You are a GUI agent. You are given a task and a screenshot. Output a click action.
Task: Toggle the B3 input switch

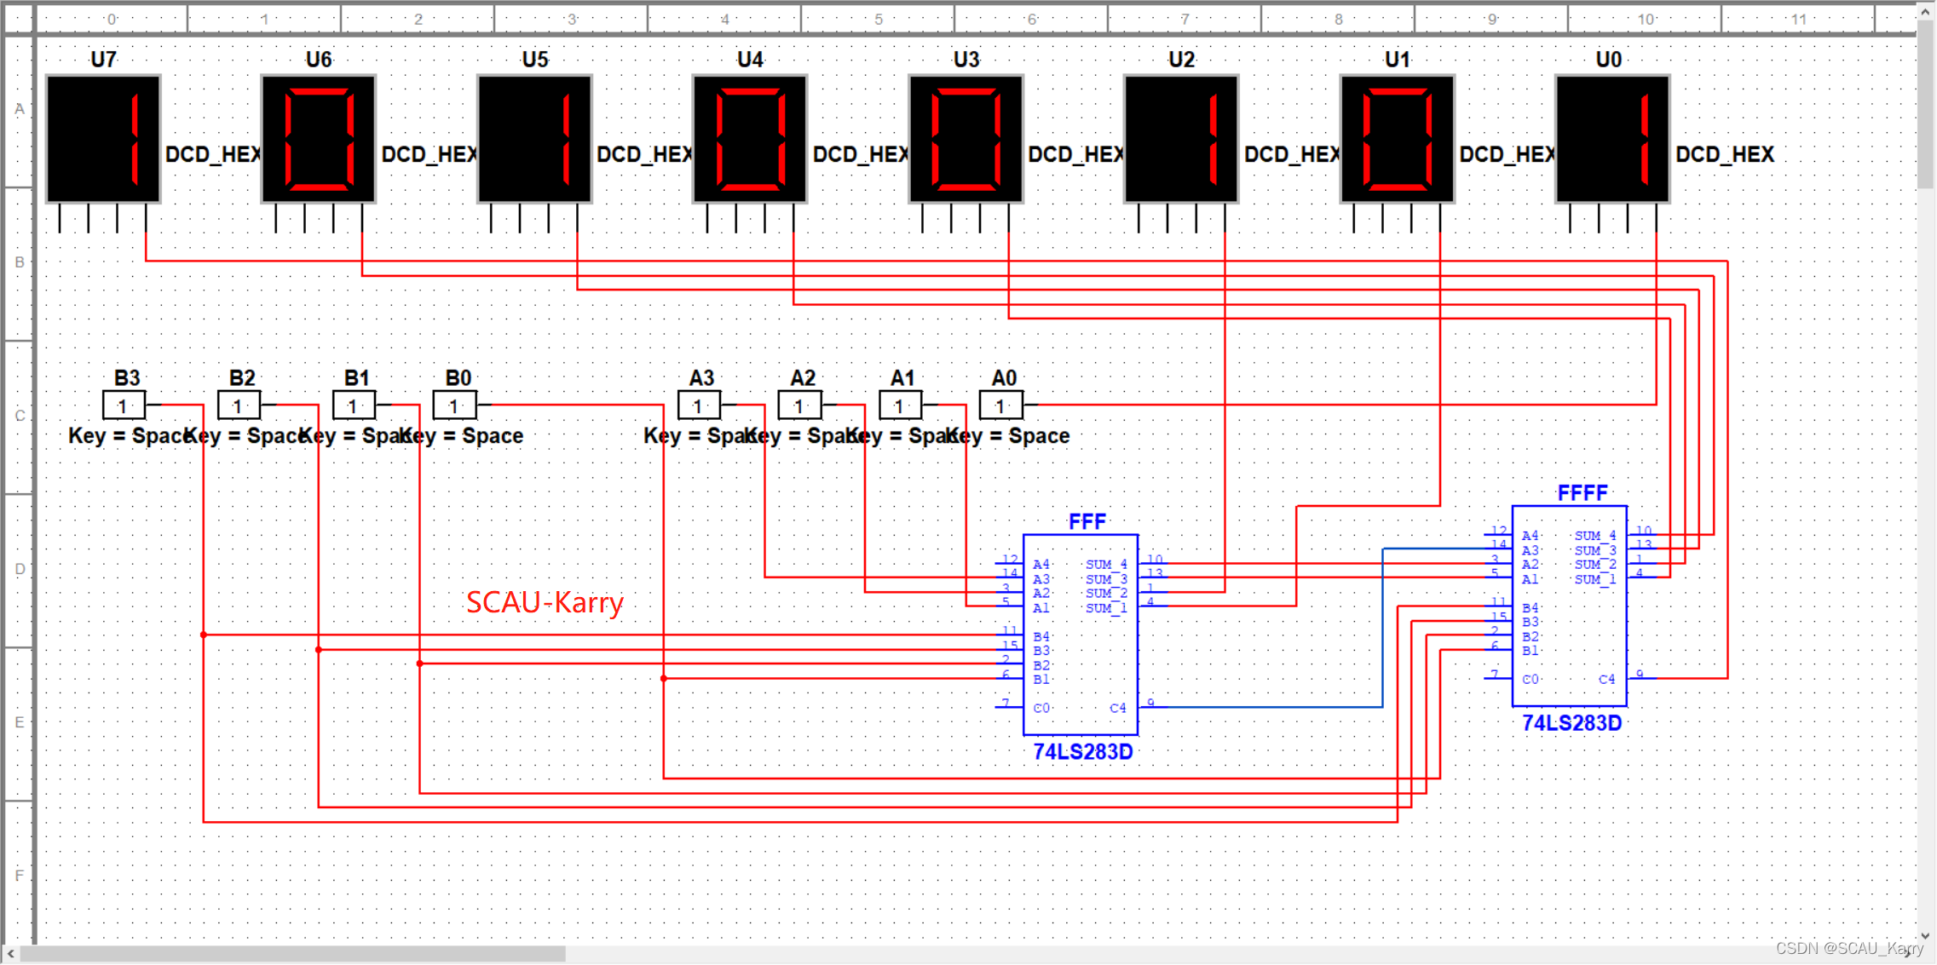[124, 405]
